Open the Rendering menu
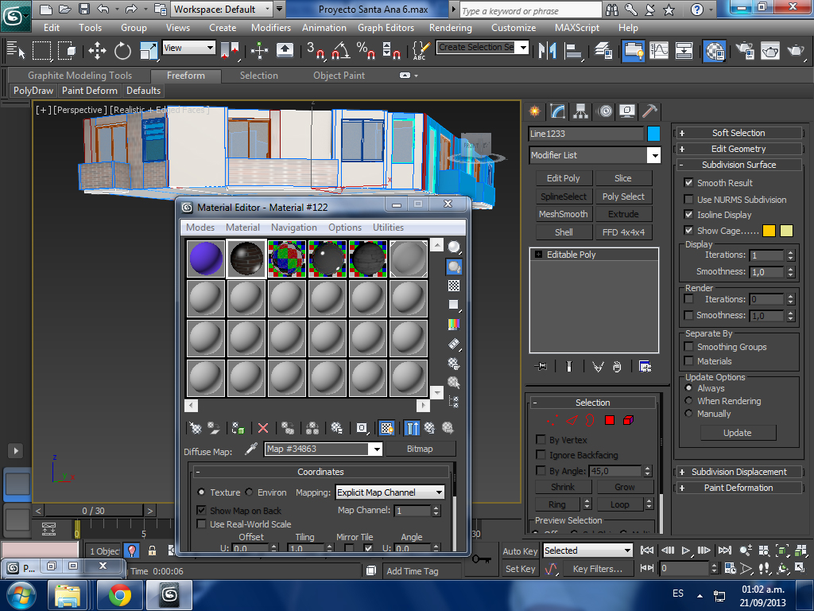Screen dimensions: 814x611 (x=451, y=28)
